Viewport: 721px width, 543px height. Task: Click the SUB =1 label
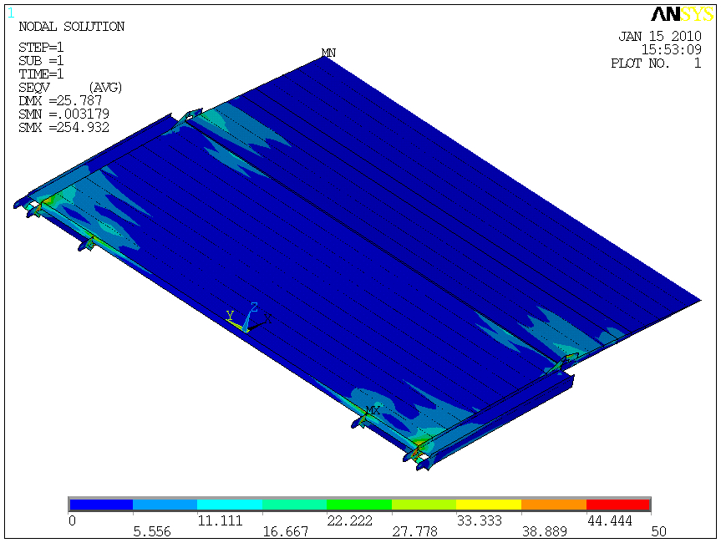pos(41,61)
